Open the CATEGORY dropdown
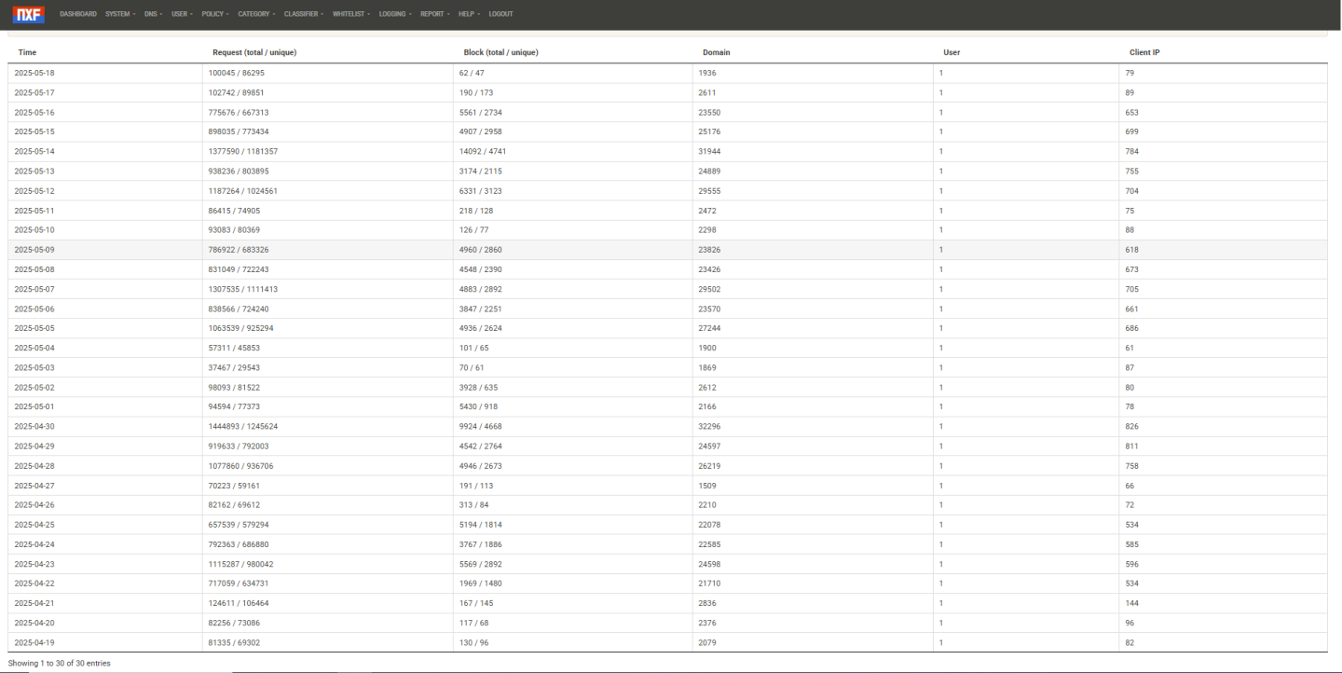1342x673 pixels. tap(253, 14)
